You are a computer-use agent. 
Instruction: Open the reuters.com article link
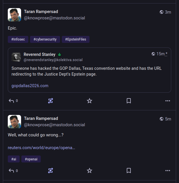tap(42, 148)
